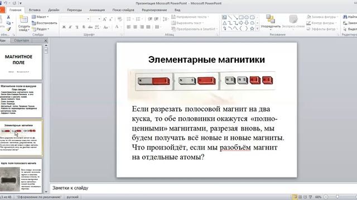Toggle italic К formatting
357x200 pixels.
click(x=70, y=27)
